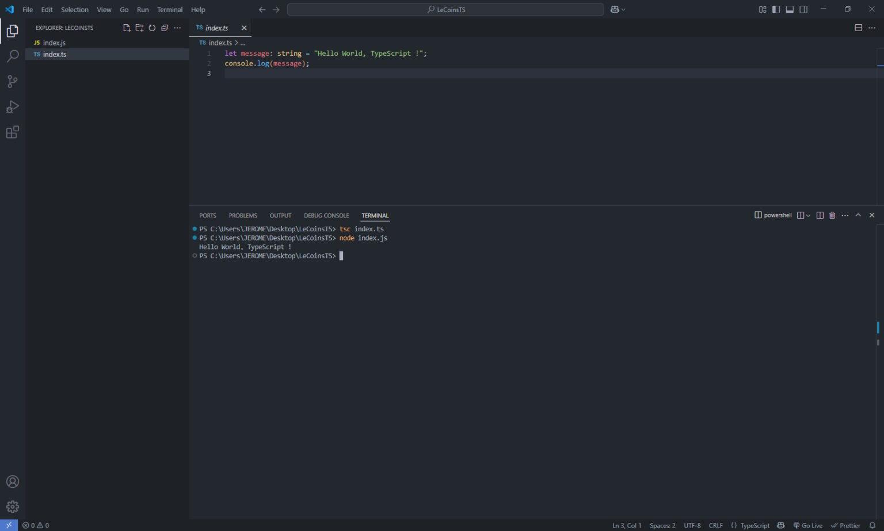Image resolution: width=884 pixels, height=531 pixels.
Task: Open the terminal launch profile dropdown
Action: [x=807, y=215]
